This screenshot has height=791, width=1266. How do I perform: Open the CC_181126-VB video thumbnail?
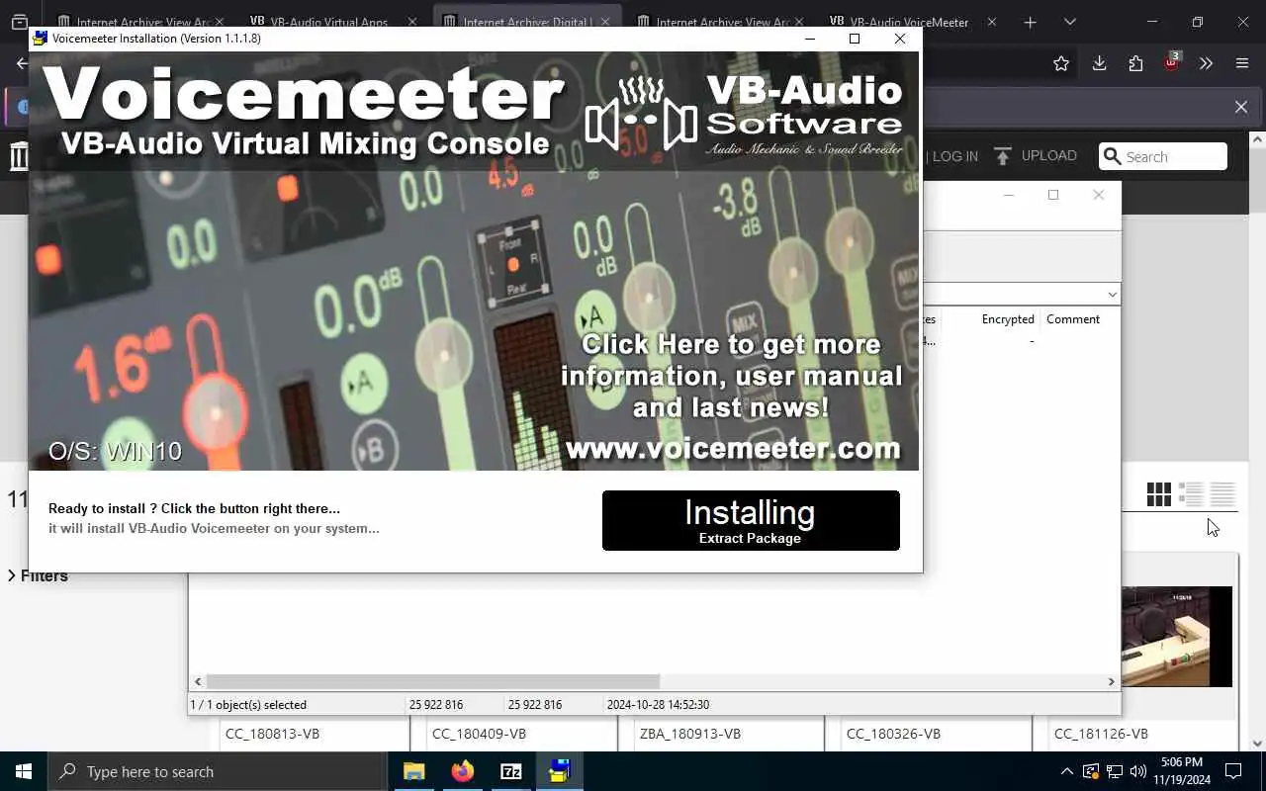click(x=1177, y=637)
